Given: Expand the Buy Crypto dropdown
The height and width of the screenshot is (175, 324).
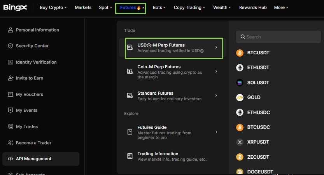Looking at the screenshot, I should point(53,7).
